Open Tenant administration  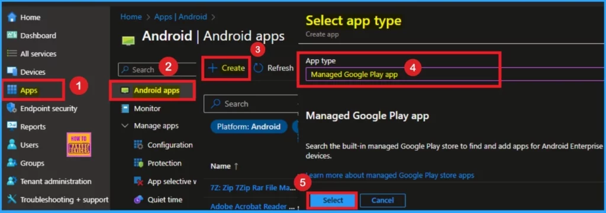click(x=56, y=181)
